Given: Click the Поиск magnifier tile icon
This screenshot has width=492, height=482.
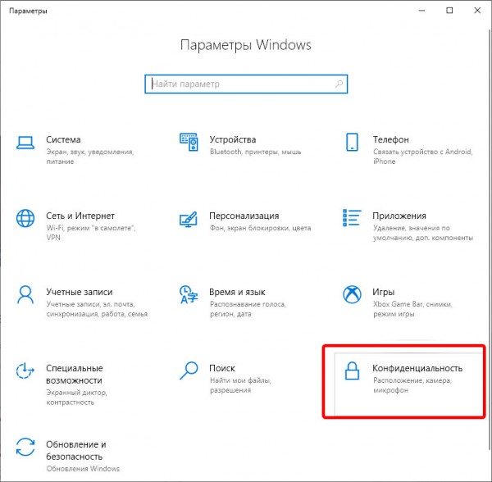Looking at the screenshot, I should coord(189,371).
